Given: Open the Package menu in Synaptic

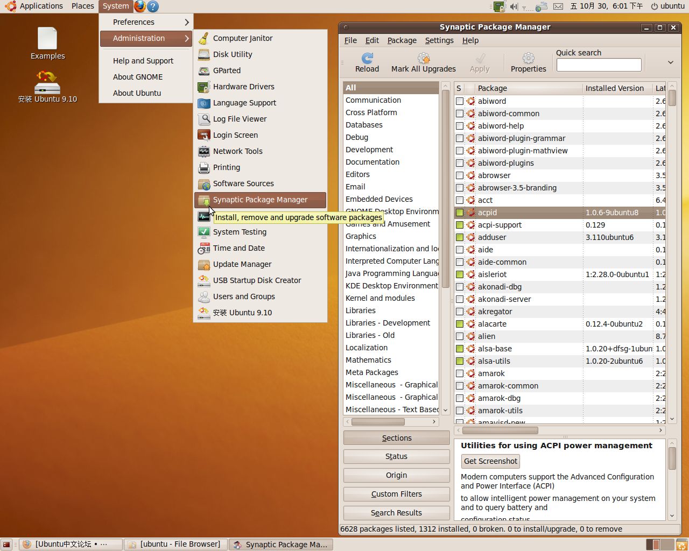Looking at the screenshot, I should (x=402, y=40).
